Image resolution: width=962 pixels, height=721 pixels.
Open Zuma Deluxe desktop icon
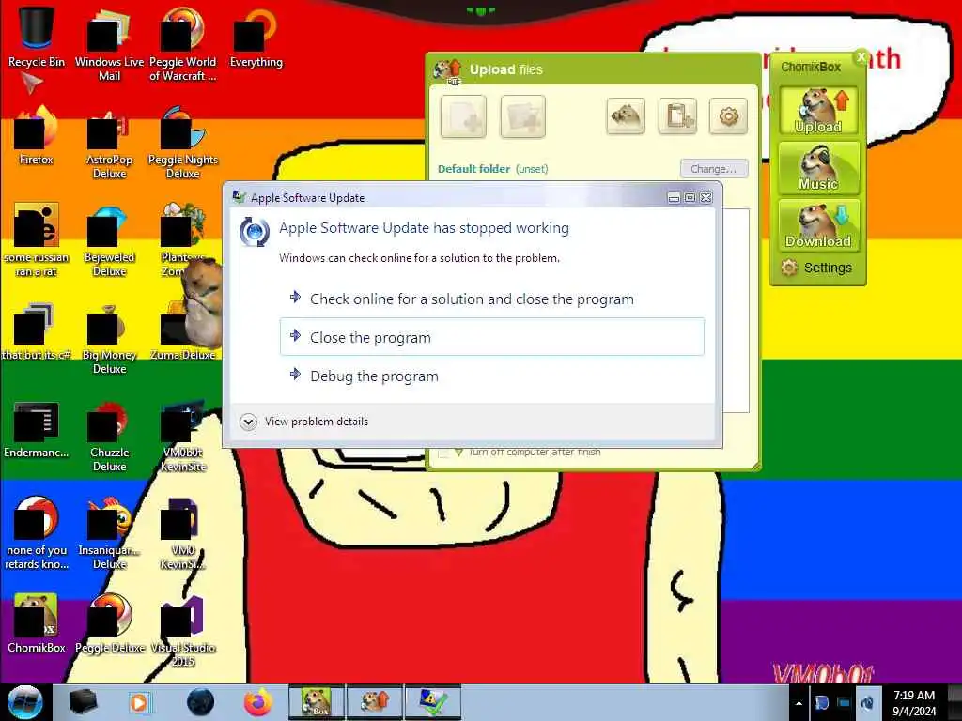pos(183,331)
